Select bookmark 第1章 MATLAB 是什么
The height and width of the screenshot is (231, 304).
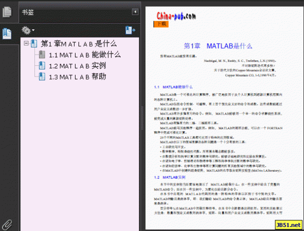(x=79, y=44)
